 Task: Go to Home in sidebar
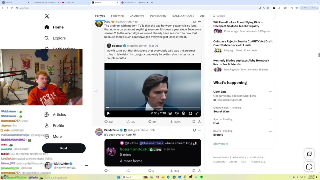click(x=54, y=27)
